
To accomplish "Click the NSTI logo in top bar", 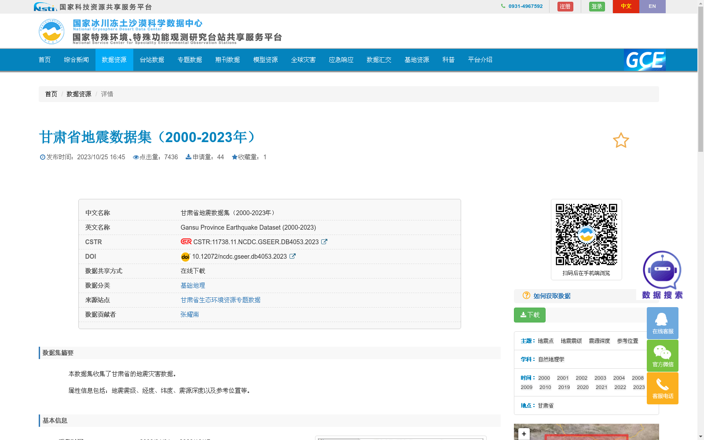I will click(x=45, y=7).
